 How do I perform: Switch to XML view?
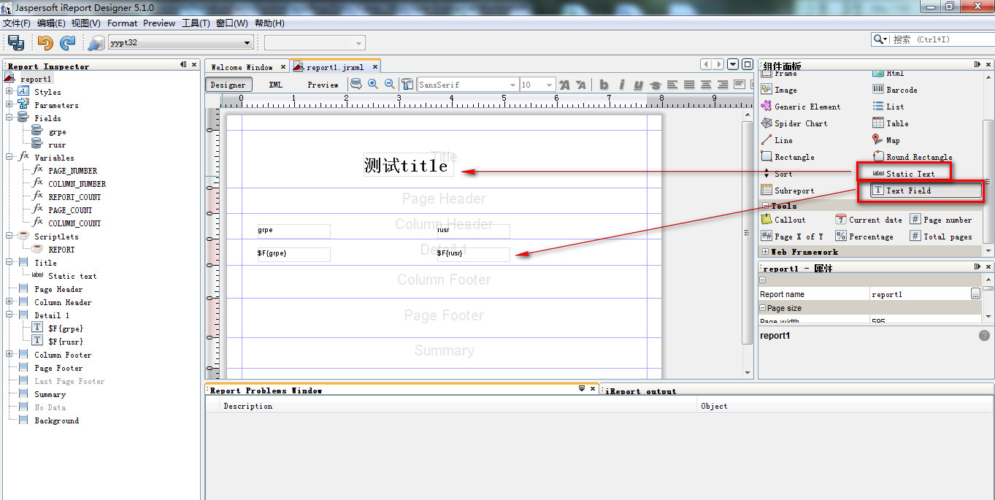[x=275, y=85]
